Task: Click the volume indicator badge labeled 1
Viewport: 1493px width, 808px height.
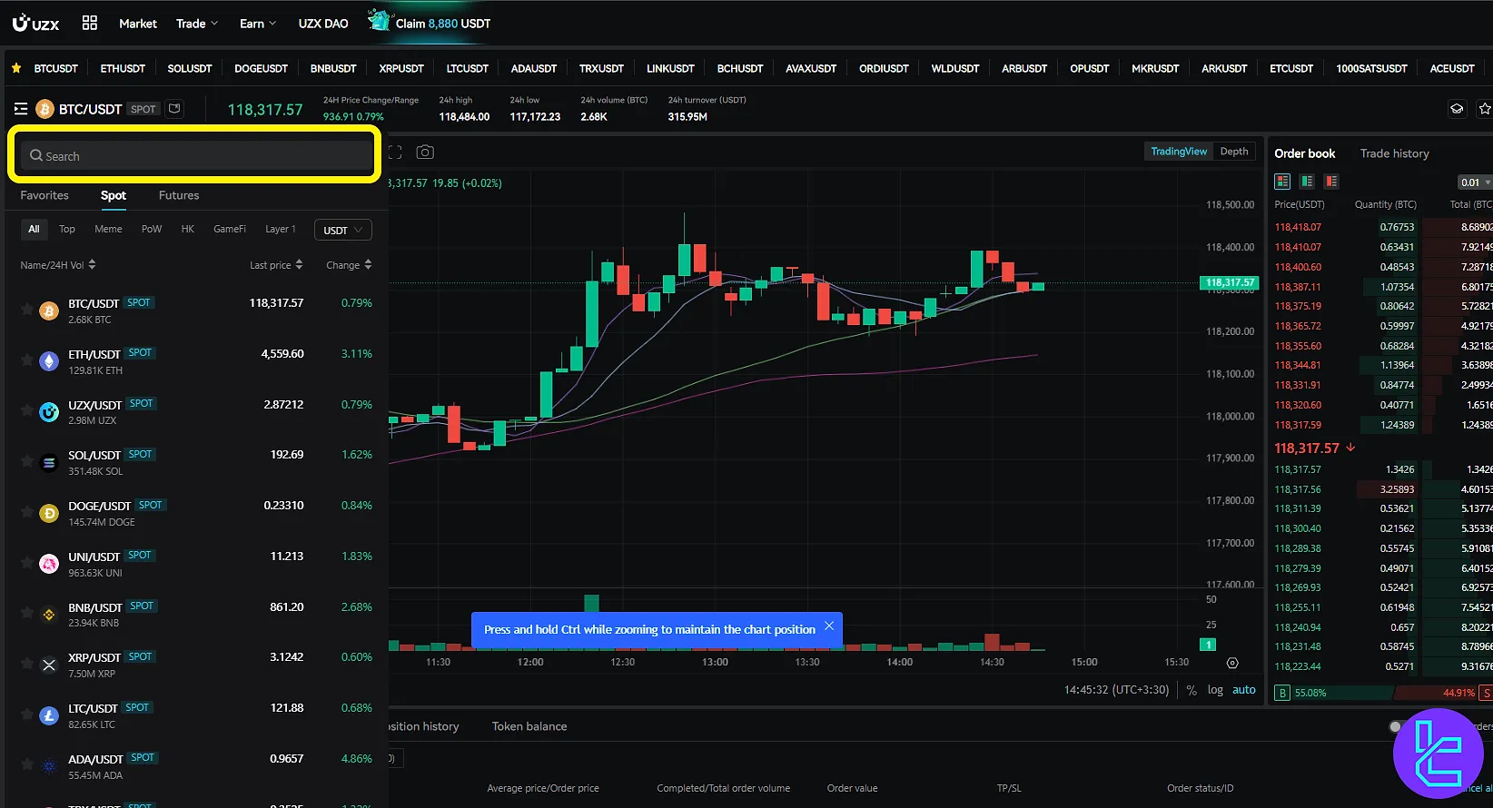Action: click(1208, 645)
